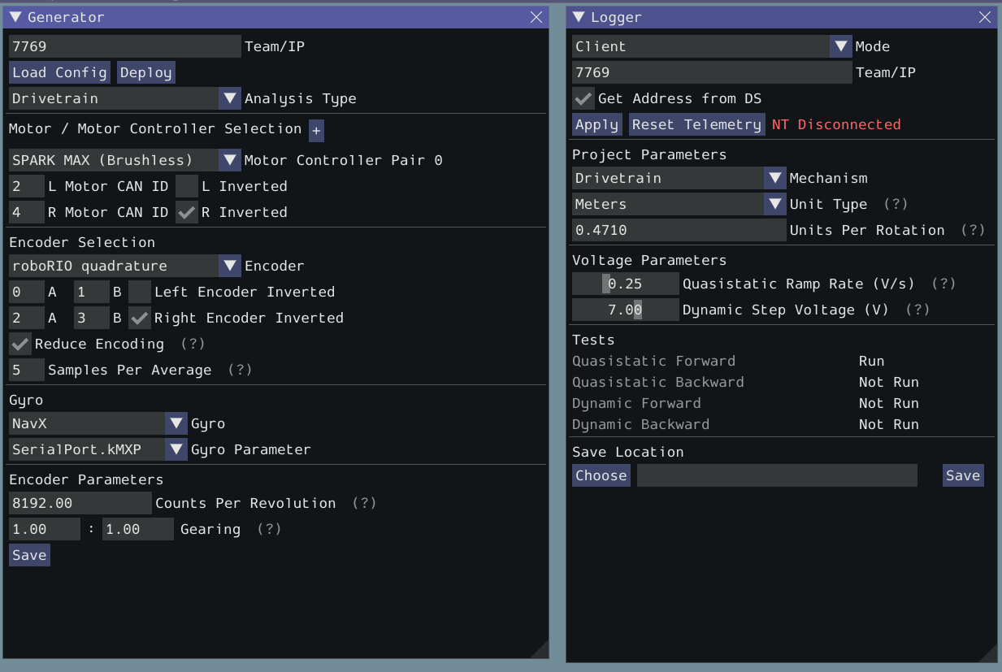Enable the L Inverted checkbox
Viewport: 1002px width, 672px height.
(x=186, y=186)
